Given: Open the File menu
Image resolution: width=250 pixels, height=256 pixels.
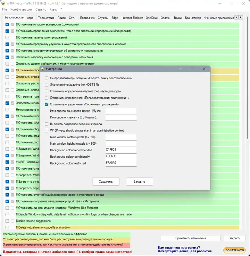Looking at the screenshot, I should coord(4,10).
